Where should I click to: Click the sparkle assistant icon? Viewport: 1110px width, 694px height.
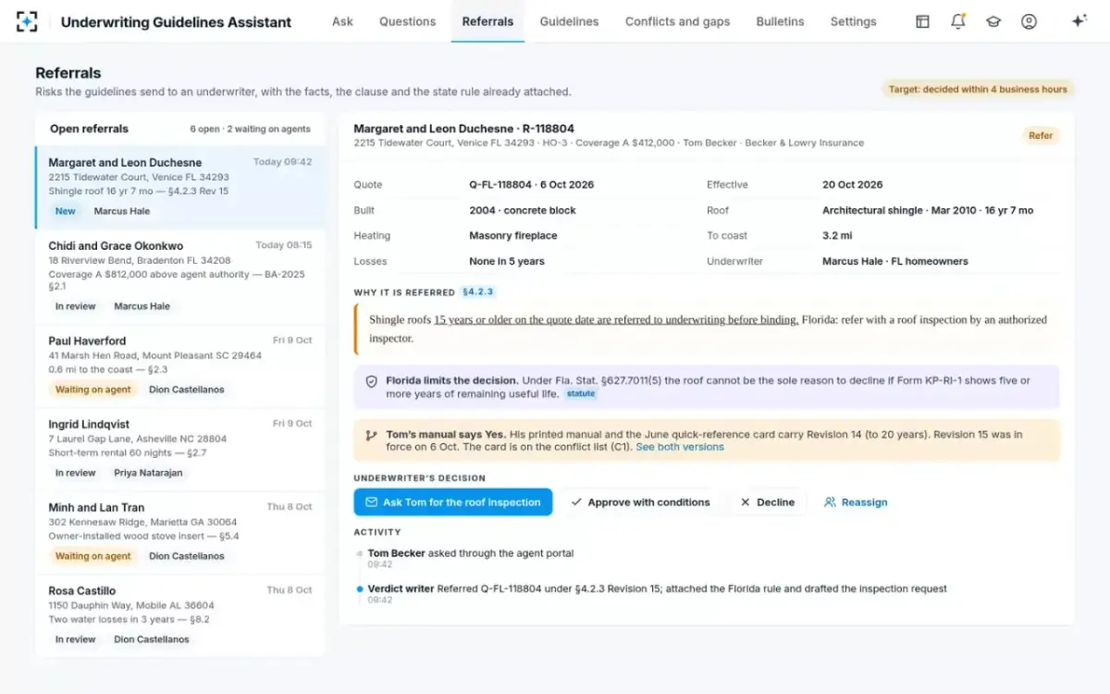pyautogui.click(x=1079, y=21)
